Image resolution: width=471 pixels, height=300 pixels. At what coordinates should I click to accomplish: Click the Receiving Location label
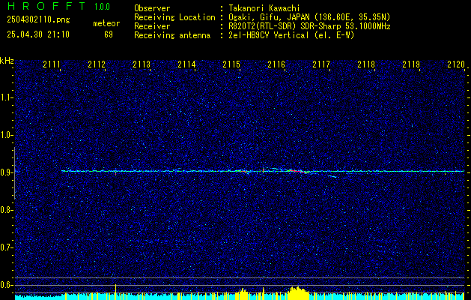174,17
